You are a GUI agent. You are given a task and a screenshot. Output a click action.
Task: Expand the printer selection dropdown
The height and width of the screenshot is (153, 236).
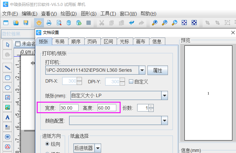click(x=142, y=70)
